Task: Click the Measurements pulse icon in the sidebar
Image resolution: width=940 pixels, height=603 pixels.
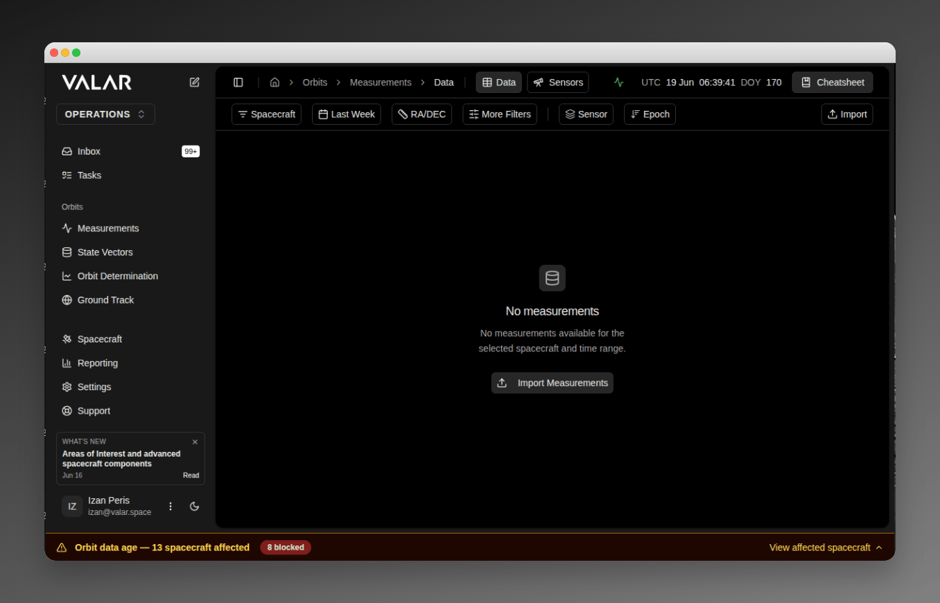Action: pyautogui.click(x=67, y=228)
